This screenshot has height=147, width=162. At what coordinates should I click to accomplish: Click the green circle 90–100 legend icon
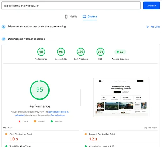[52, 121]
